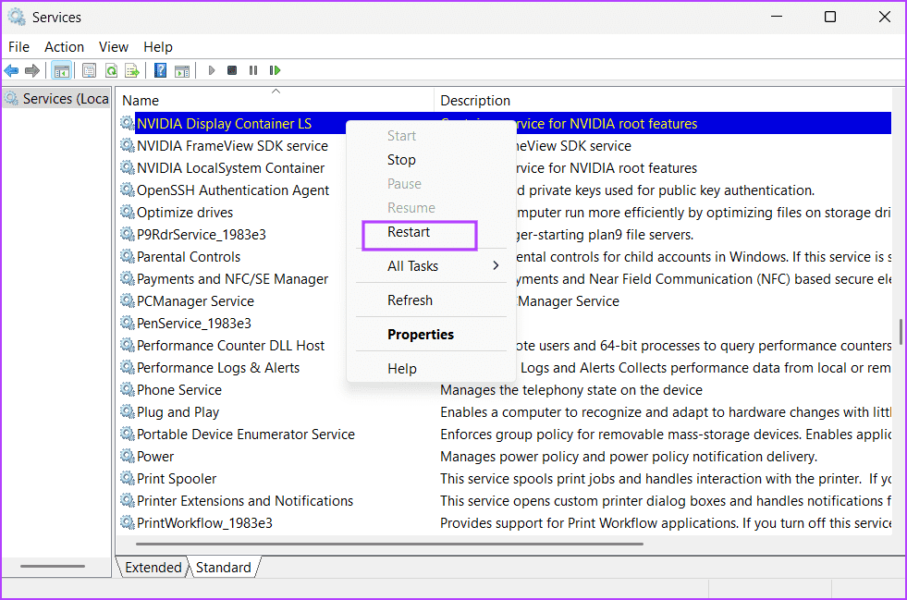Click the Export List toolbar icon
Viewport: 907px width, 600px height.
(132, 70)
